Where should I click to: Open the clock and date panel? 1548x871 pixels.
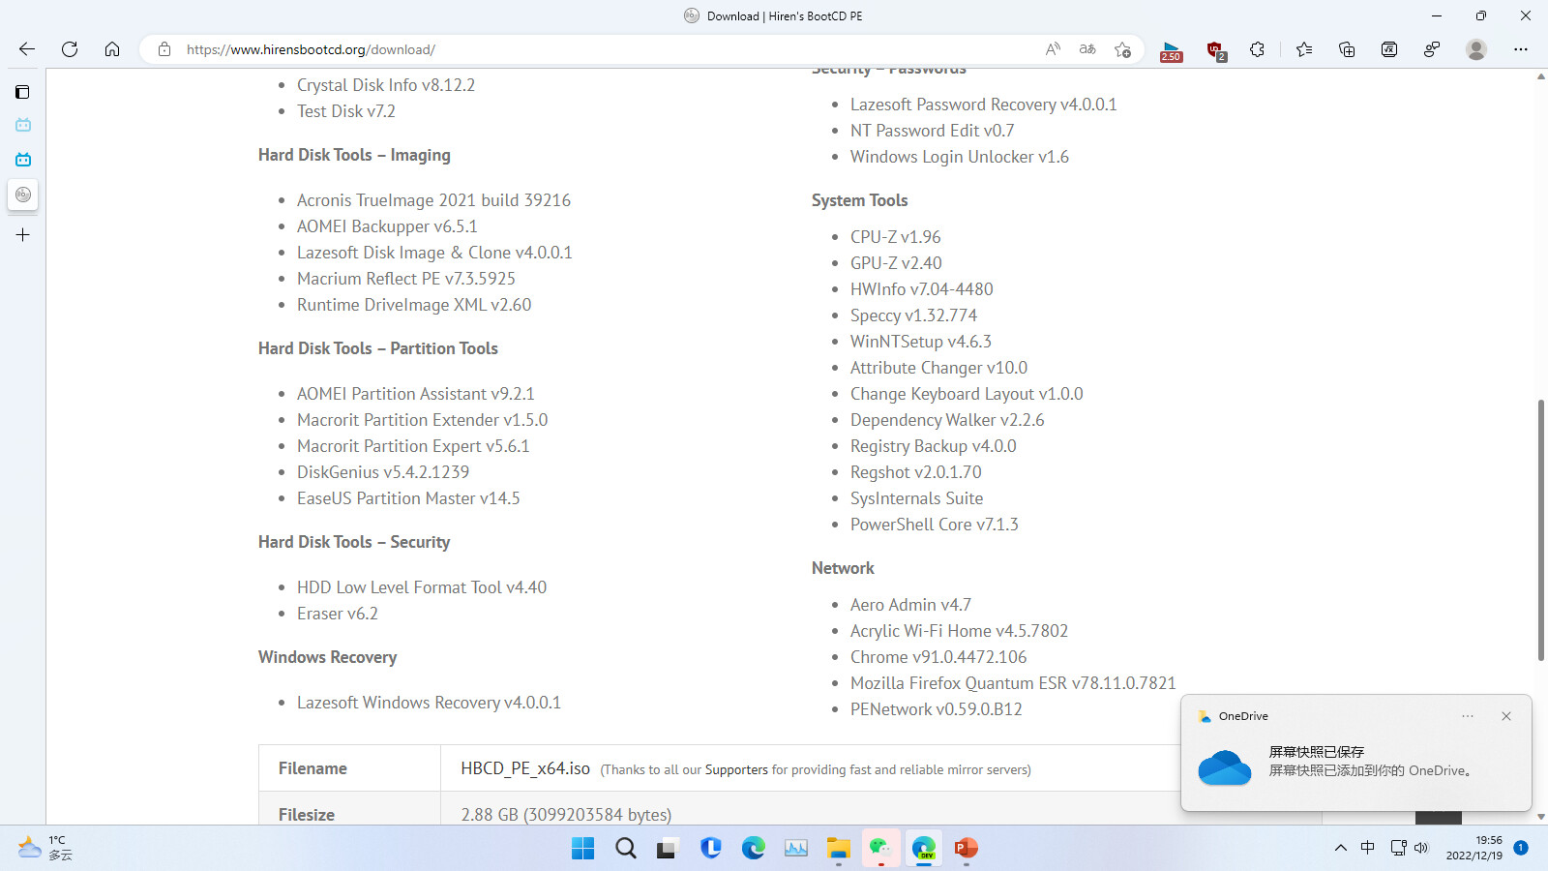click(1474, 848)
